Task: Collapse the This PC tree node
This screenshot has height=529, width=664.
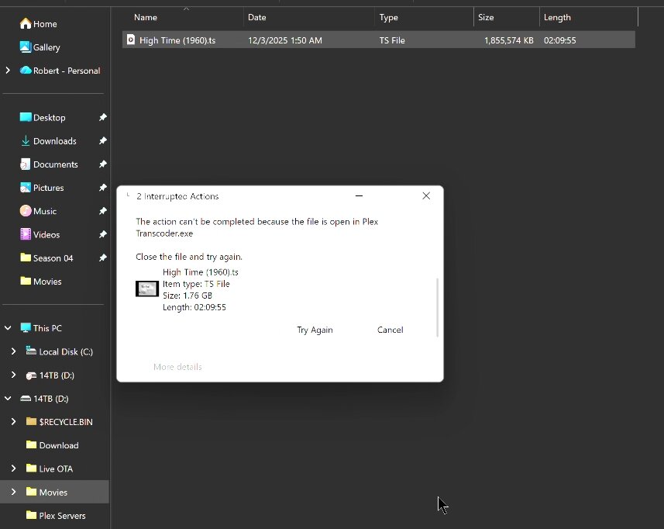Action: 8,327
